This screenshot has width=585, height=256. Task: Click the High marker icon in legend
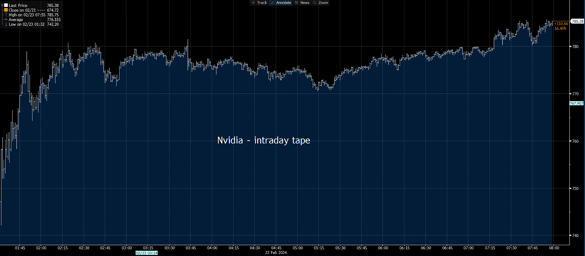pos(6,15)
